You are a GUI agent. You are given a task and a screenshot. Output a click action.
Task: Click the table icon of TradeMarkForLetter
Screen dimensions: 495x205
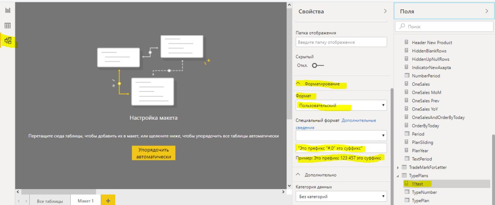[x=404, y=167]
